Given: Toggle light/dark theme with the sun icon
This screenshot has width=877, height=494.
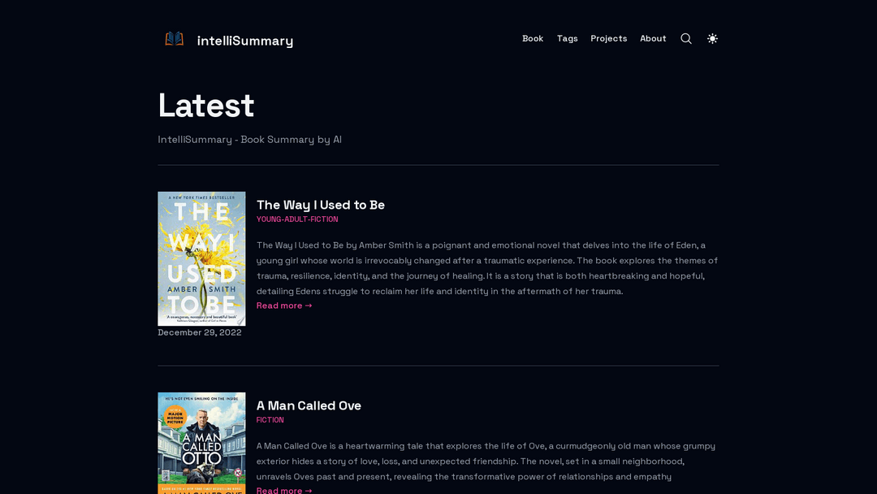Looking at the screenshot, I should click(x=712, y=39).
